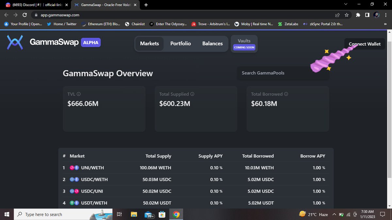
Task: Open Task View on the taskbar
Action: click(x=119, y=214)
